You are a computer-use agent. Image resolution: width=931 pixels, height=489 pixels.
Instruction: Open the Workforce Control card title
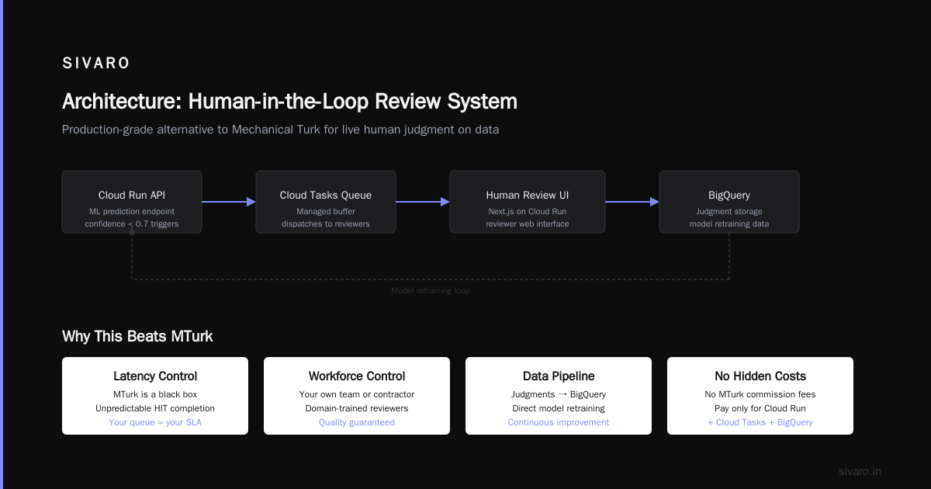[357, 376]
